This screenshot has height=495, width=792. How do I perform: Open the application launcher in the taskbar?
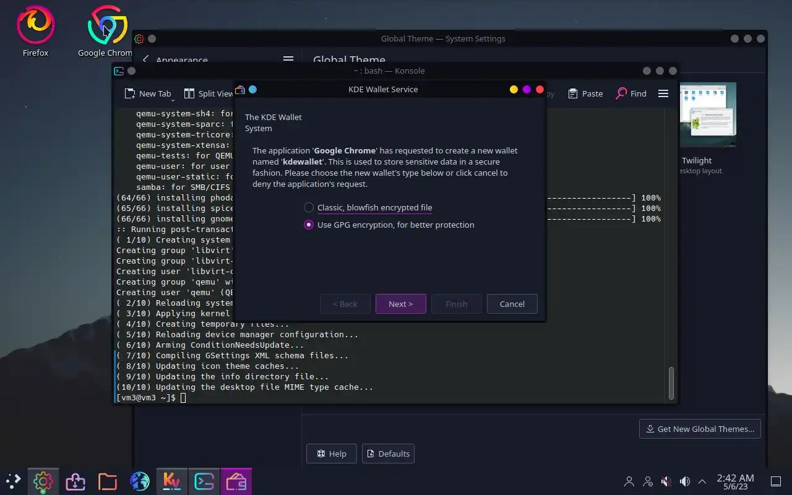(13, 481)
